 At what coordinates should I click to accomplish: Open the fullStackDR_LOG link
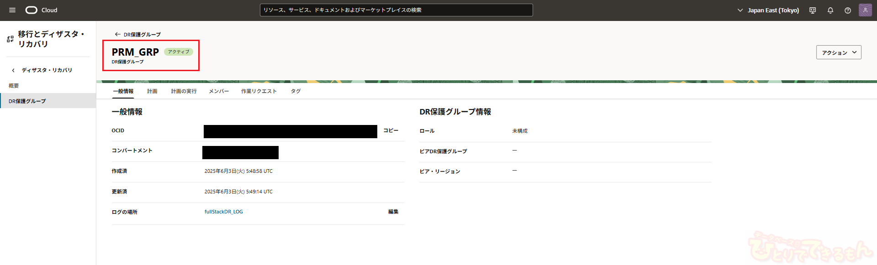tap(224, 212)
